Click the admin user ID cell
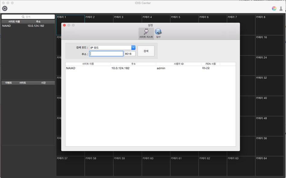This screenshot has width=286, height=178. [161, 68]
